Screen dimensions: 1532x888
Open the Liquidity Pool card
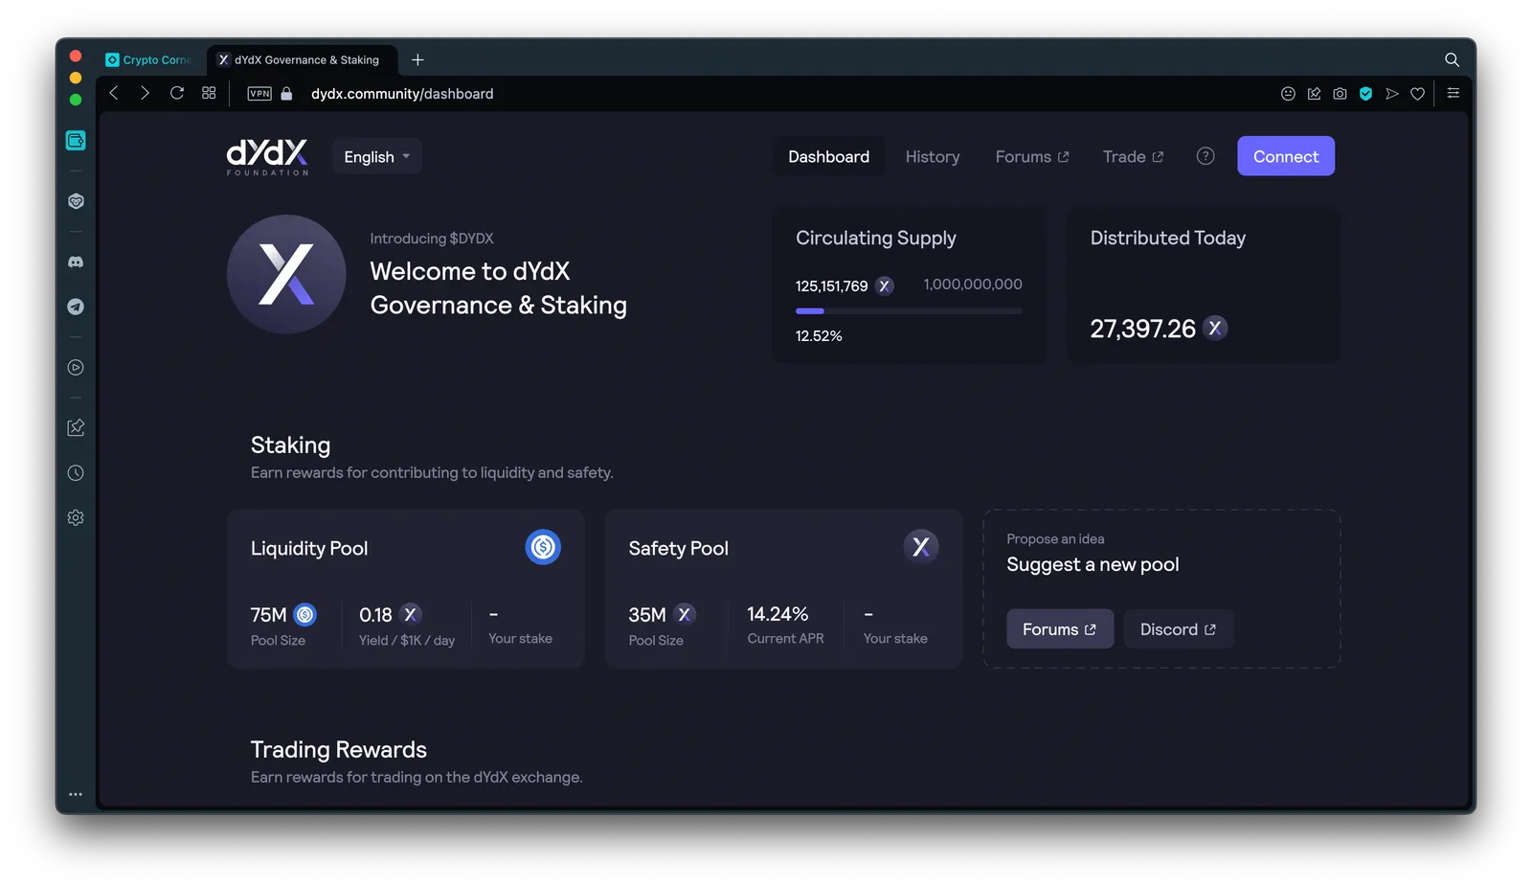point(406,588)
